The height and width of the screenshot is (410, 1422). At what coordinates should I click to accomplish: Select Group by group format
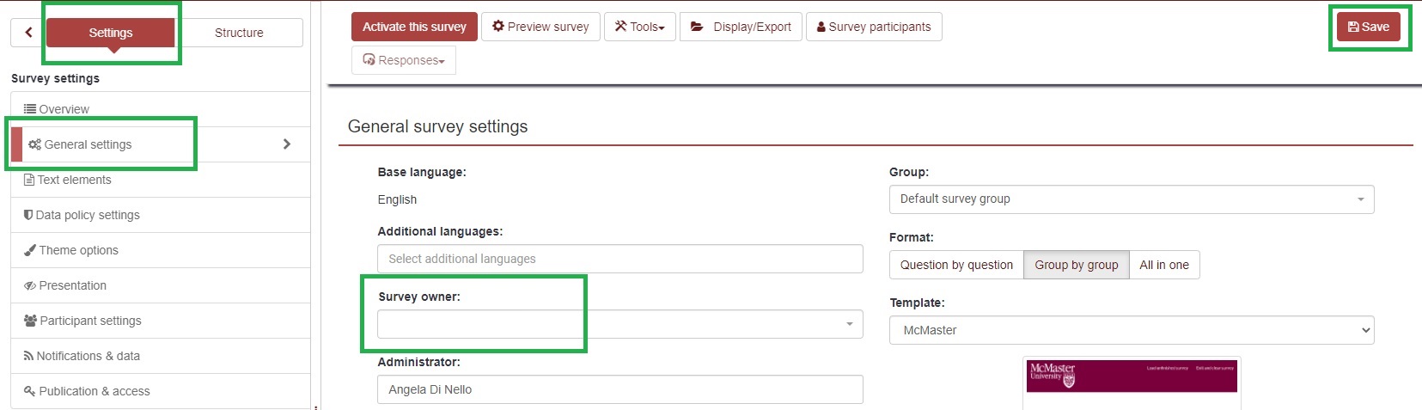tap(1076, 265)
